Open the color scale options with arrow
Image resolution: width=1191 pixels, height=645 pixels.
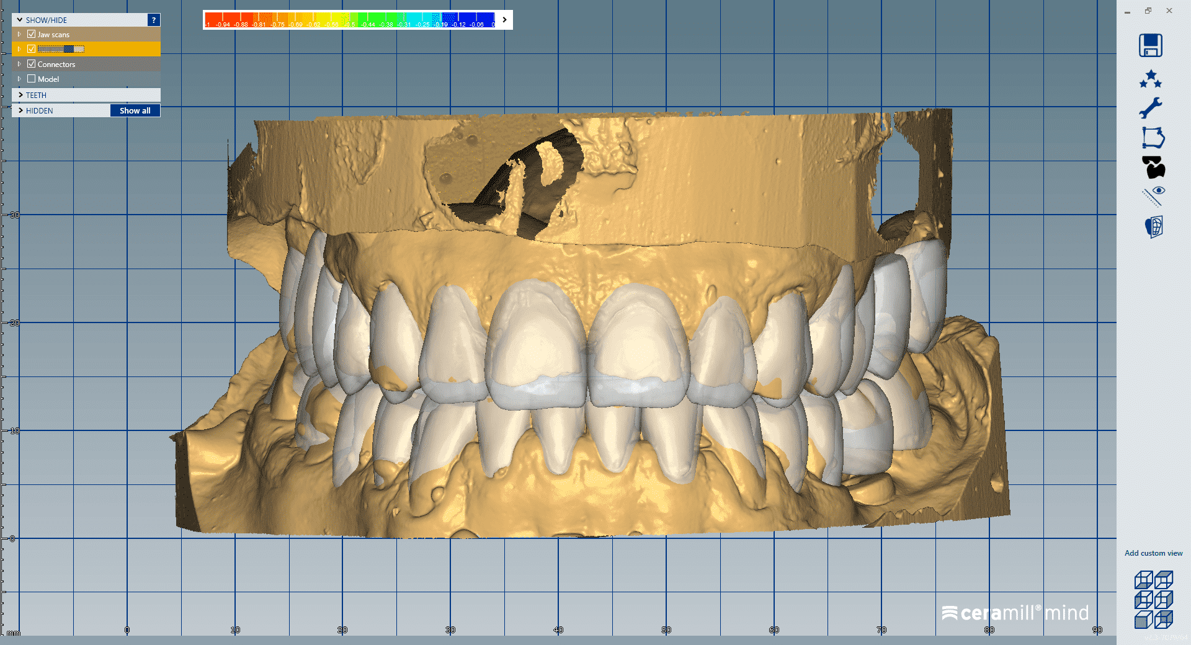[504, 19]
